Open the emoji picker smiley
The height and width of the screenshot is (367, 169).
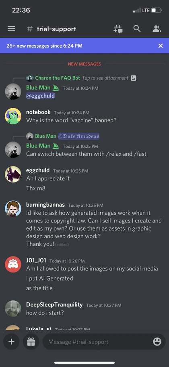pyautogui.click(x=157, y=342)
